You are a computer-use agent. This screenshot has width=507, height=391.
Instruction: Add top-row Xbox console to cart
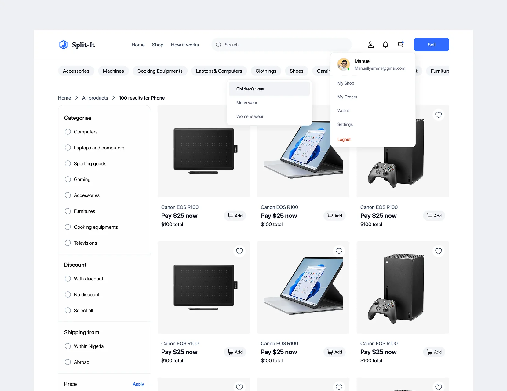point(434,216)
